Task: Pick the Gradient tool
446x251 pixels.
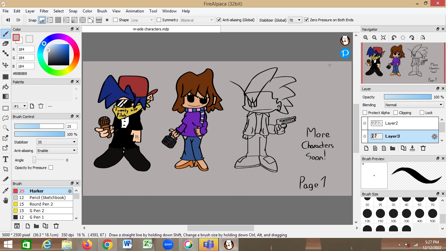Action: tap(5, 96)
